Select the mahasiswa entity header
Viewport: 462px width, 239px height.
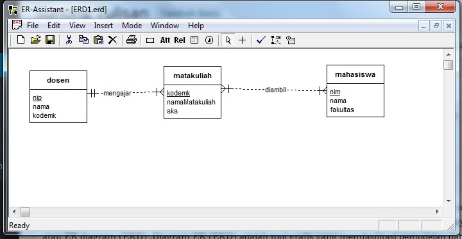pos(355,74)
